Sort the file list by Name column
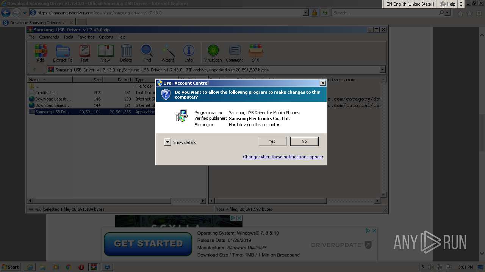Image resolution: width=485 pixels, height=272 pixels. coord(50,80)
